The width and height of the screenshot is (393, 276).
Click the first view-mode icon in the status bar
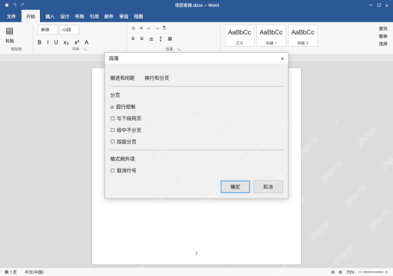(x=333, y=272)
